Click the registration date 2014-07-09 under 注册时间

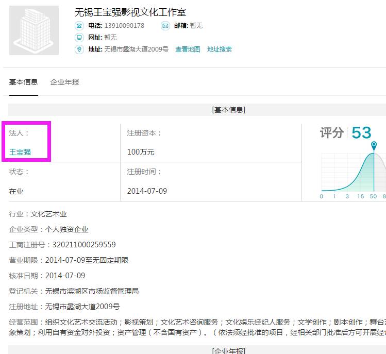pos(147,191)
